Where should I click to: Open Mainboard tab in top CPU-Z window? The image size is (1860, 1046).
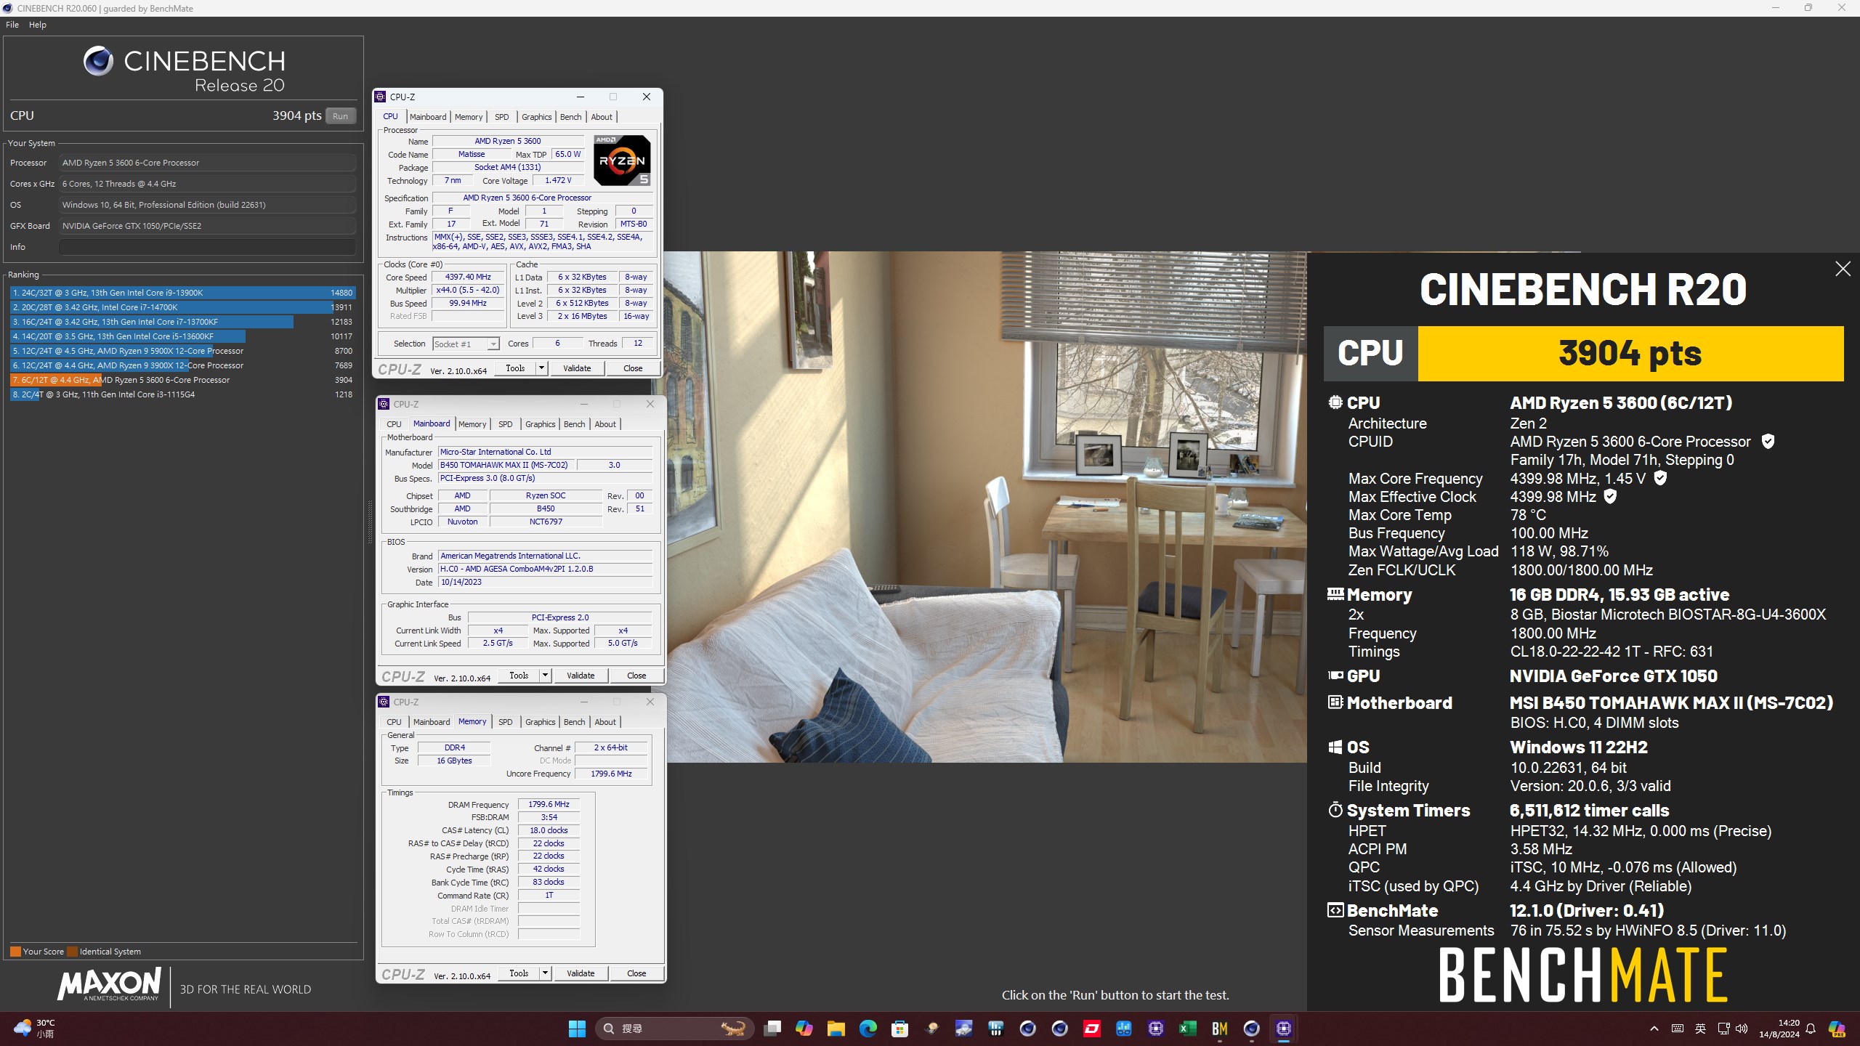pyautogui.click(x=428, y=117)
